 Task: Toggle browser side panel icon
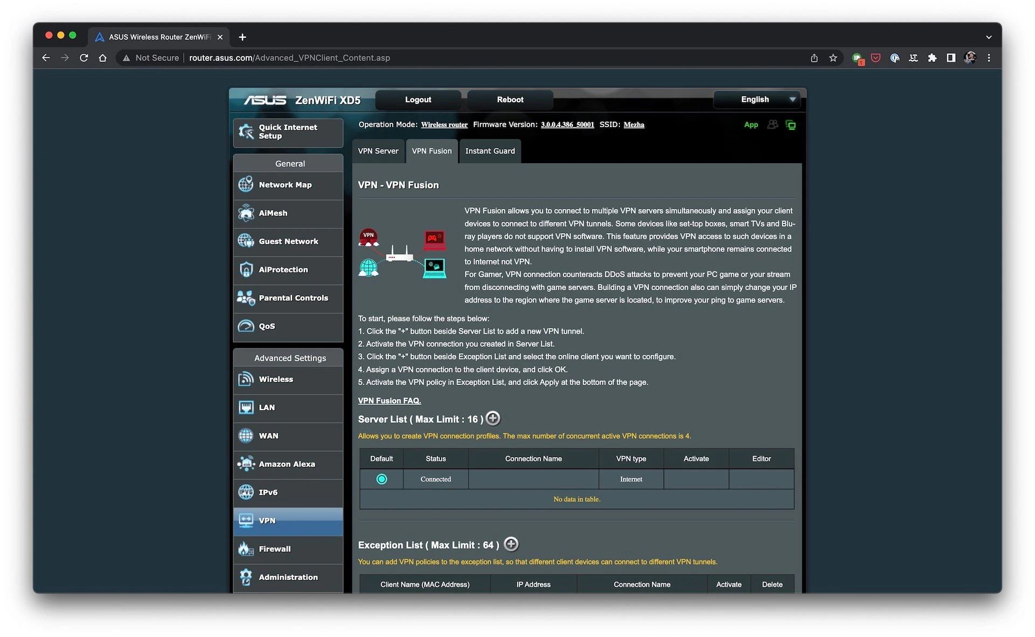point(951,58)
